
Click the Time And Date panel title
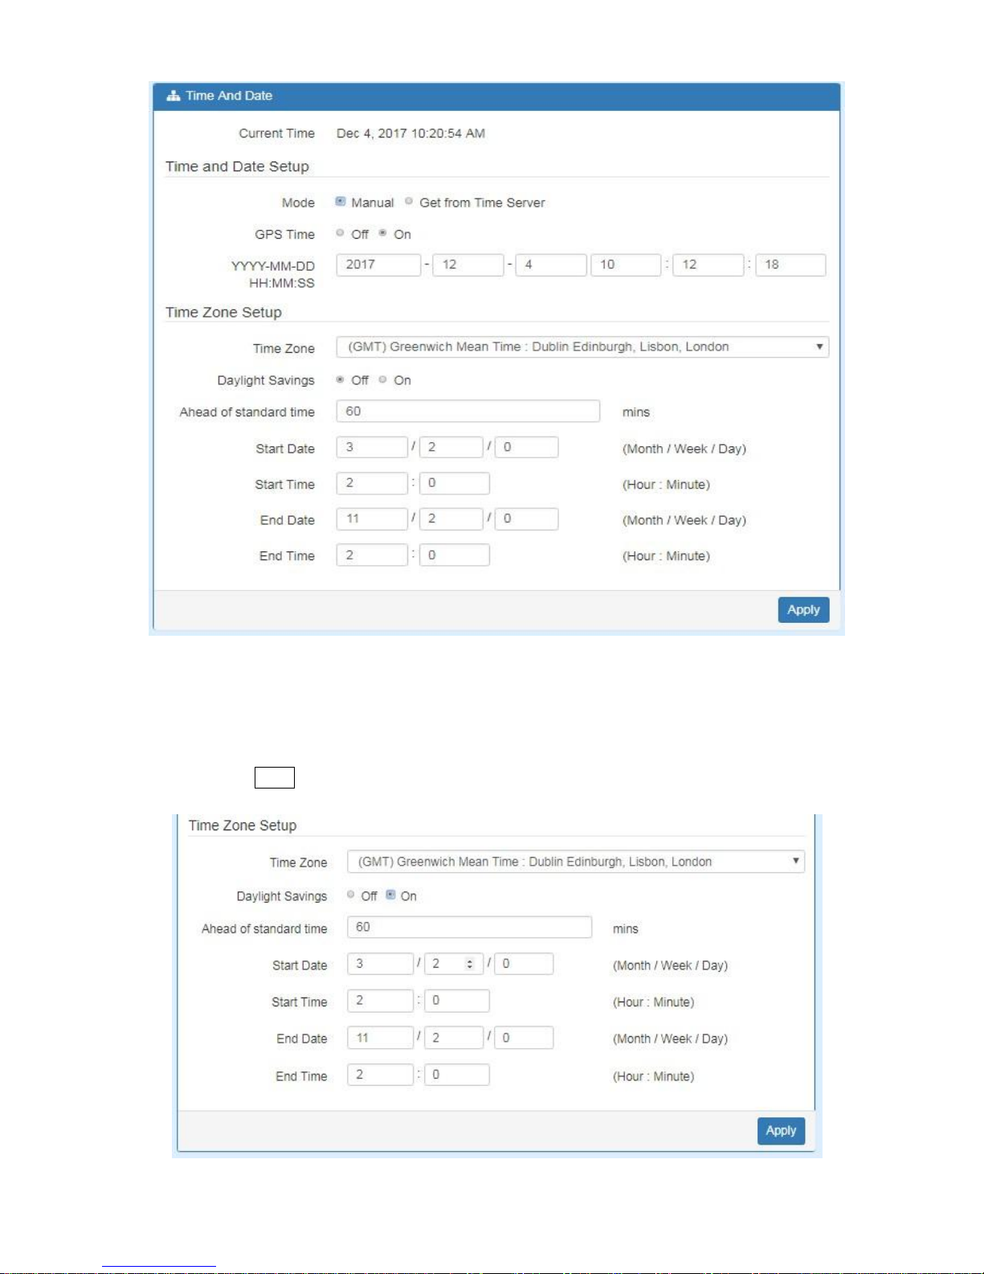[229, 96]
